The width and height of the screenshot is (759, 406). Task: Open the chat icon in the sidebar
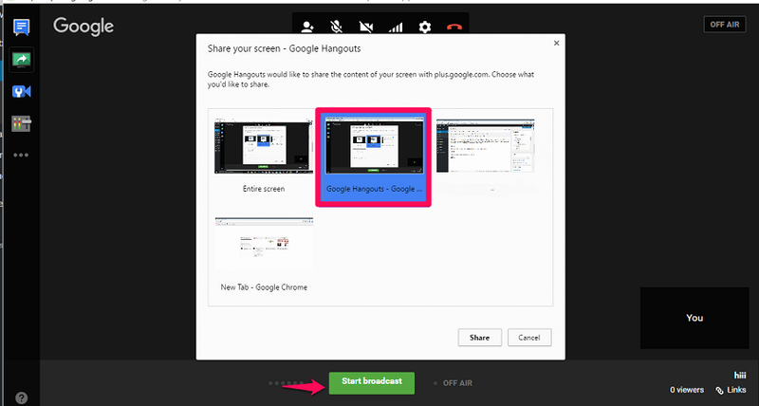coord(21,28)
